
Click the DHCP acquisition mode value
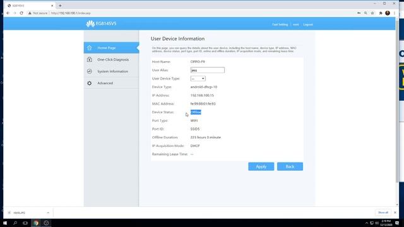click(x=195, y=146)
